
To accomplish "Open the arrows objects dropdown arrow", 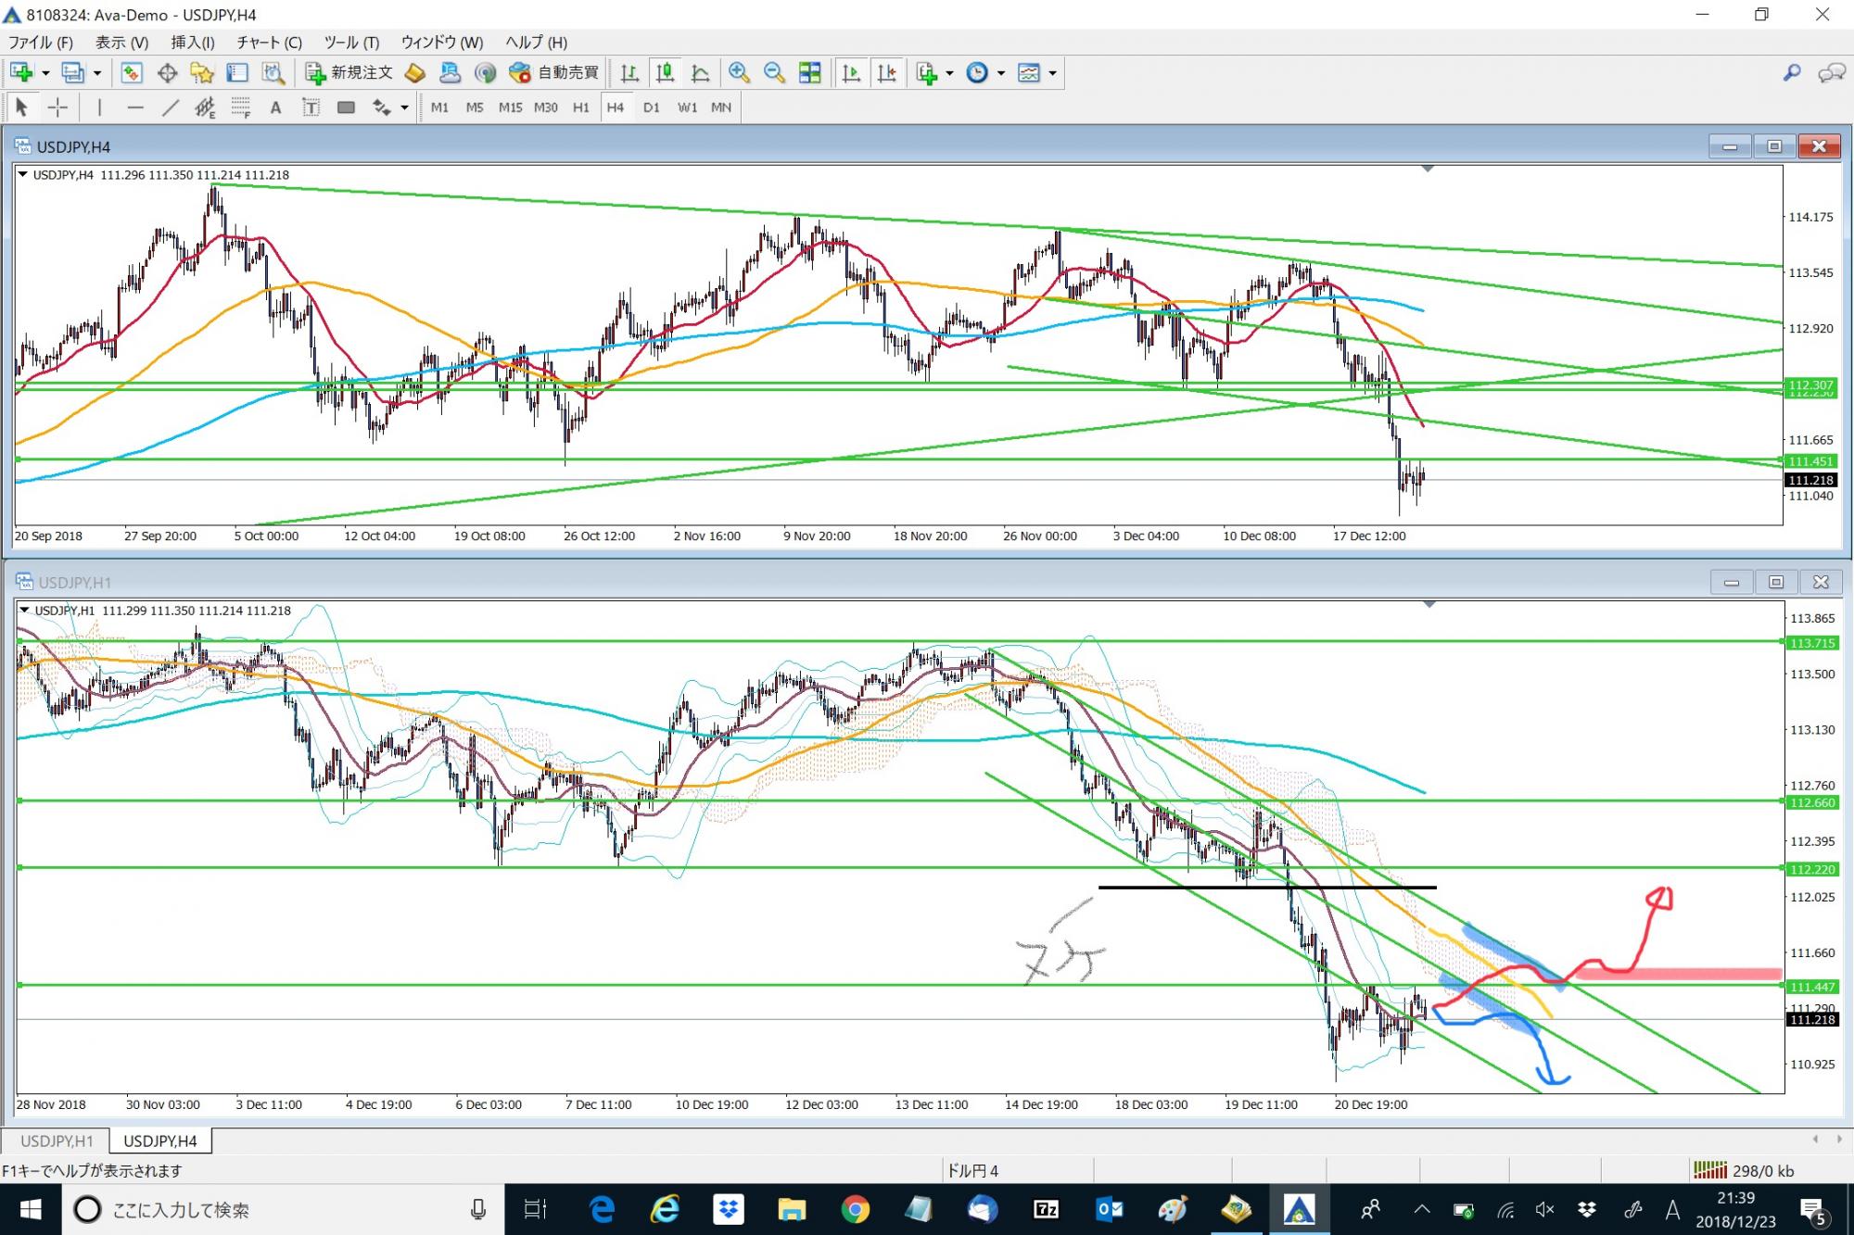I will pos(404,108).
